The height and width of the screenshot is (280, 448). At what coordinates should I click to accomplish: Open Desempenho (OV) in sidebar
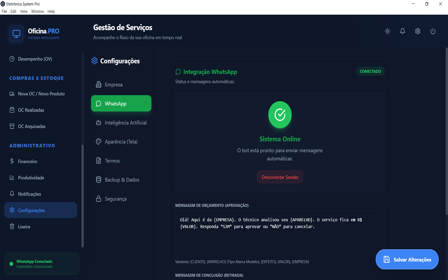(x=41, y=59)
